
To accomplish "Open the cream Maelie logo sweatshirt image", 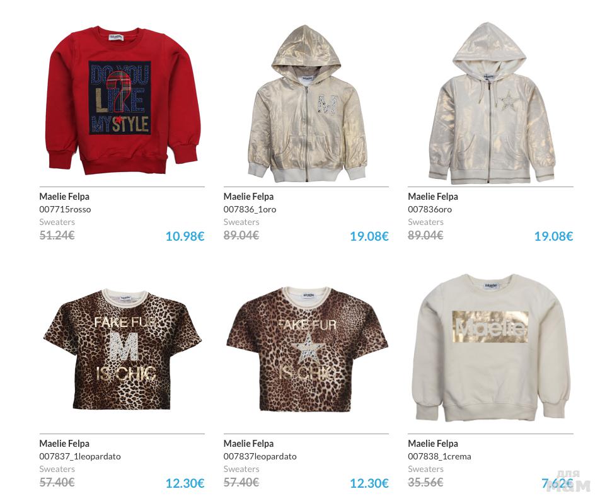I will [x=492, y=347].
